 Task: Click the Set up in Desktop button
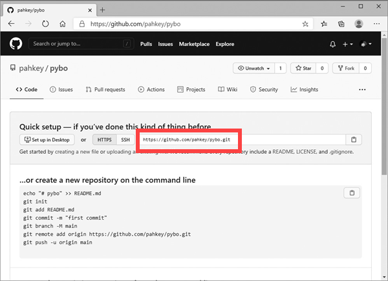[x=47, y=140]
